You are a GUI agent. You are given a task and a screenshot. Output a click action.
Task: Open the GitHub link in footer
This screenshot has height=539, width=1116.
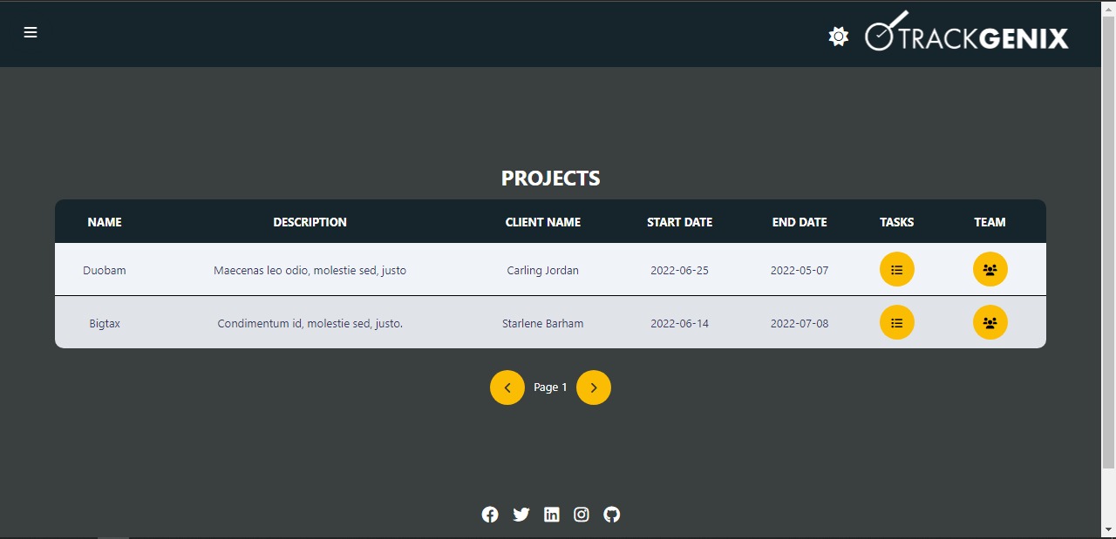point(612,515)
